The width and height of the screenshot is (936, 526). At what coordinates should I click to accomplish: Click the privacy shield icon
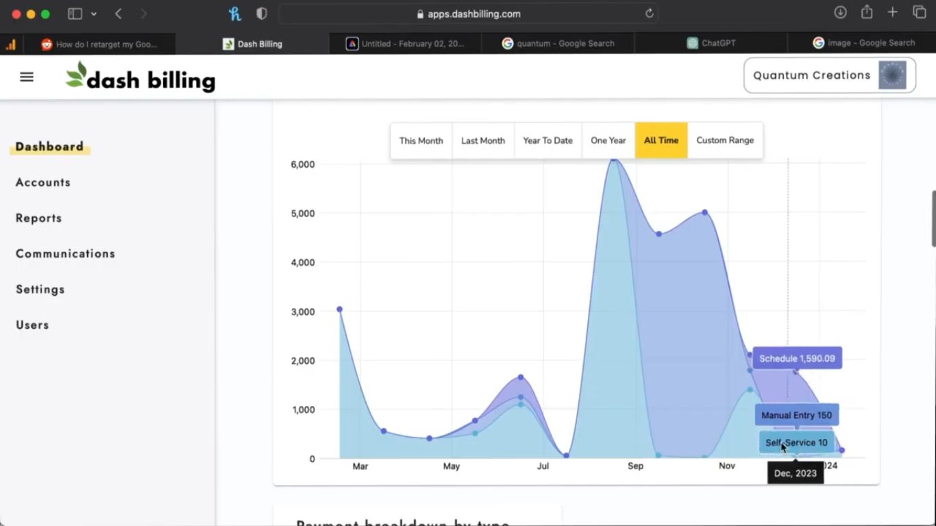[x=261, y=14]
